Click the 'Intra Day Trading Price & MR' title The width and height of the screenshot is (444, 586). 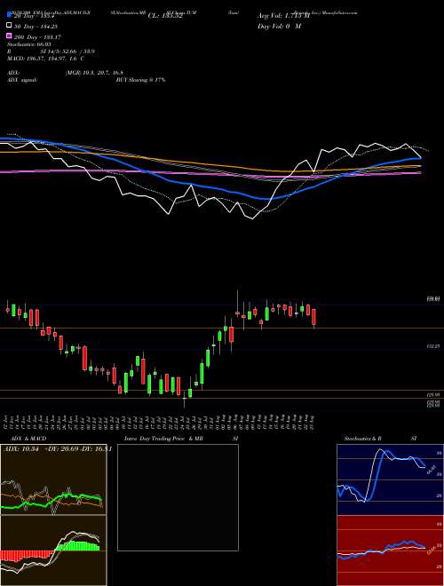coord(163,439)
